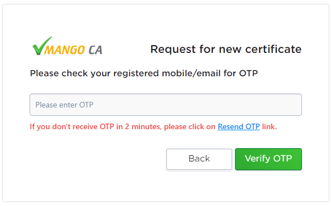Click please click on text before Resend link
Screen dimensions: 331x206
tap(190, 127)
